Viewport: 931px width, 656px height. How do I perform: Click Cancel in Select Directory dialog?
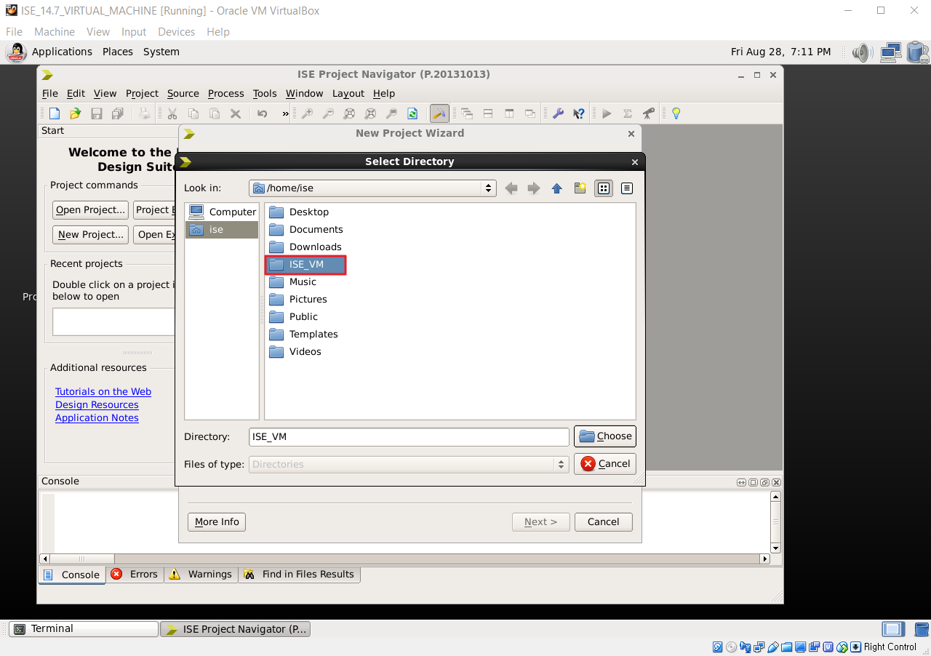(605, 464)
